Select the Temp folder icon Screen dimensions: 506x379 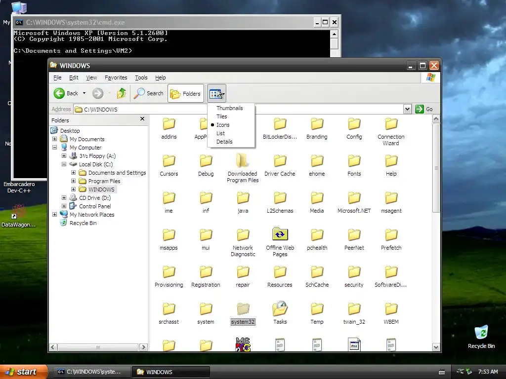317,309
